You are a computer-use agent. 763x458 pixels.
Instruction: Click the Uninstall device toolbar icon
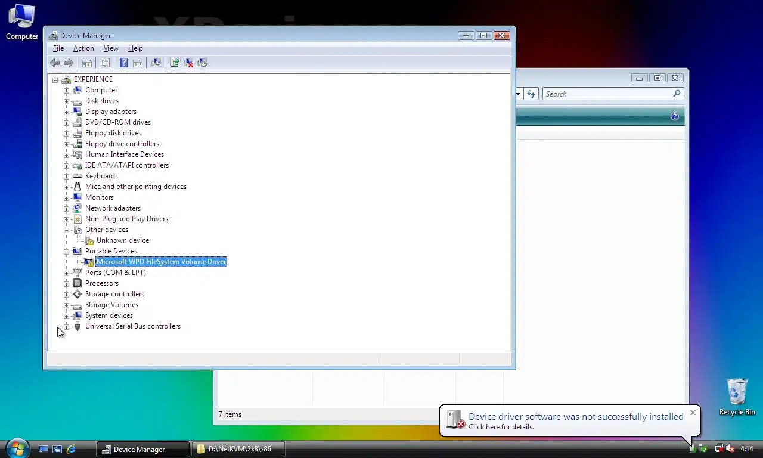(x=188, y=63)
